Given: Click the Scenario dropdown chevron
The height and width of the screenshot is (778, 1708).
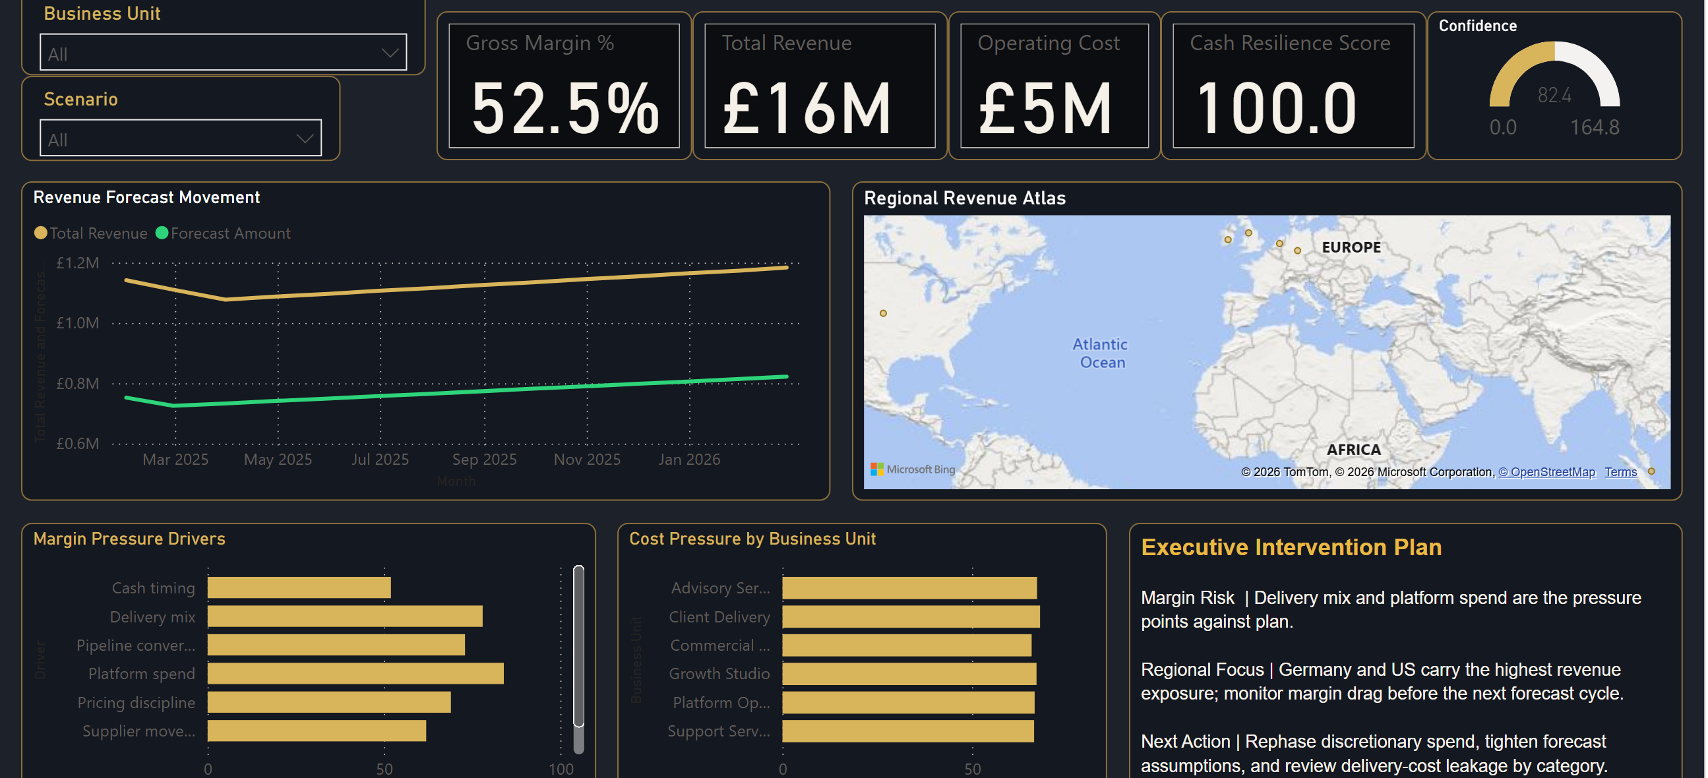Looking at the screenshot, I should (304, 138).
